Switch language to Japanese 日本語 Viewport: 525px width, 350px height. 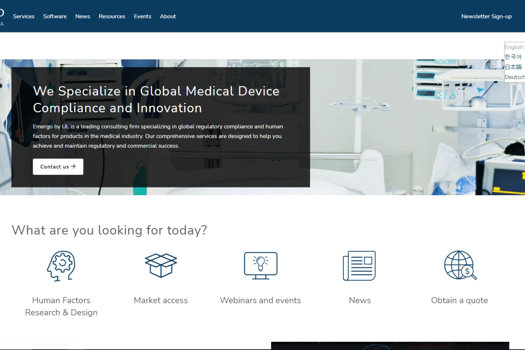[x=513, y=67]
